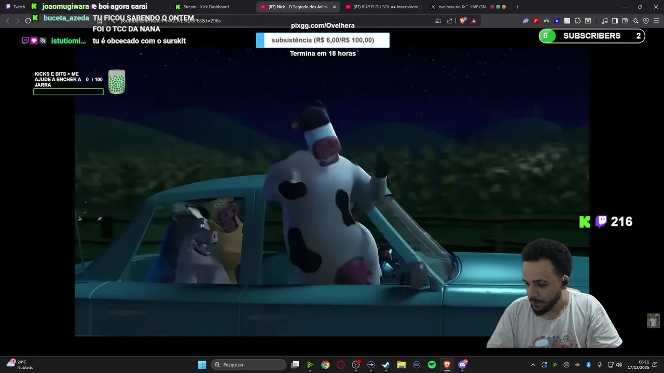The image size is (664, 373).
Task: Open Spotify from the taskbar
Action: tap(432, 365)
